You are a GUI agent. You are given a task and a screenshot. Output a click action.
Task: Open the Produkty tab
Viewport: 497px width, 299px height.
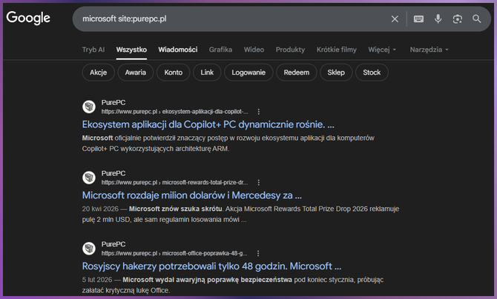coord(290,50)
